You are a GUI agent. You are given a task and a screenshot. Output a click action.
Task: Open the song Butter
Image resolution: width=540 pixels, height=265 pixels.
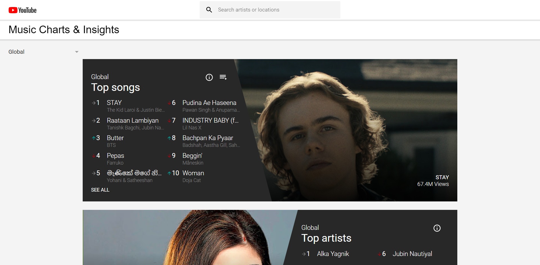pyautogui.click(x=115, y=138)
